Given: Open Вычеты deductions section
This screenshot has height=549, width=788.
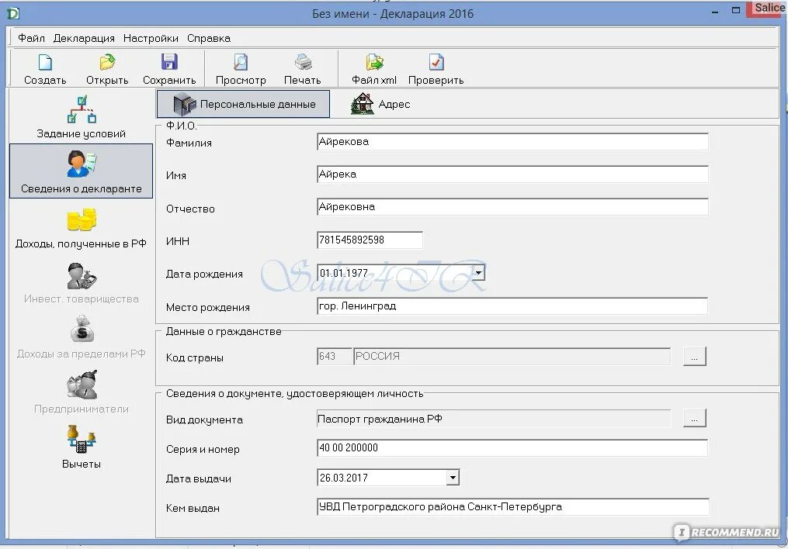Looking at the screenshot, I should (81, 447).
